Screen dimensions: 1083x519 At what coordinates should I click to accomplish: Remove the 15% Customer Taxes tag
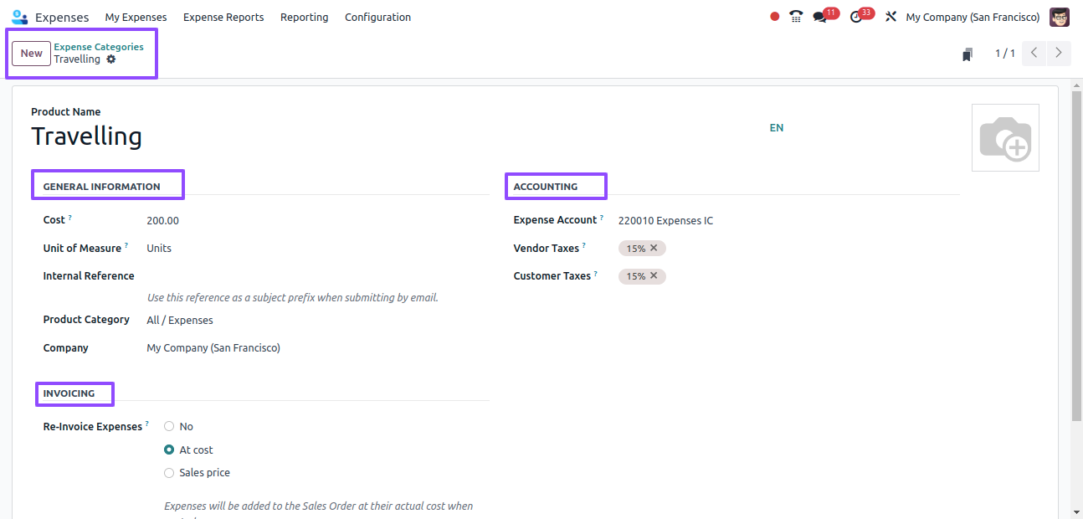pyautogui.click(x=654, y=275)
